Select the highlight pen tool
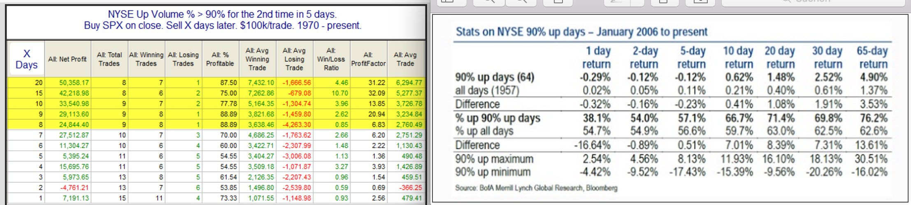The height and width of the screenshot is (205, 911). (x=617, y=2)
